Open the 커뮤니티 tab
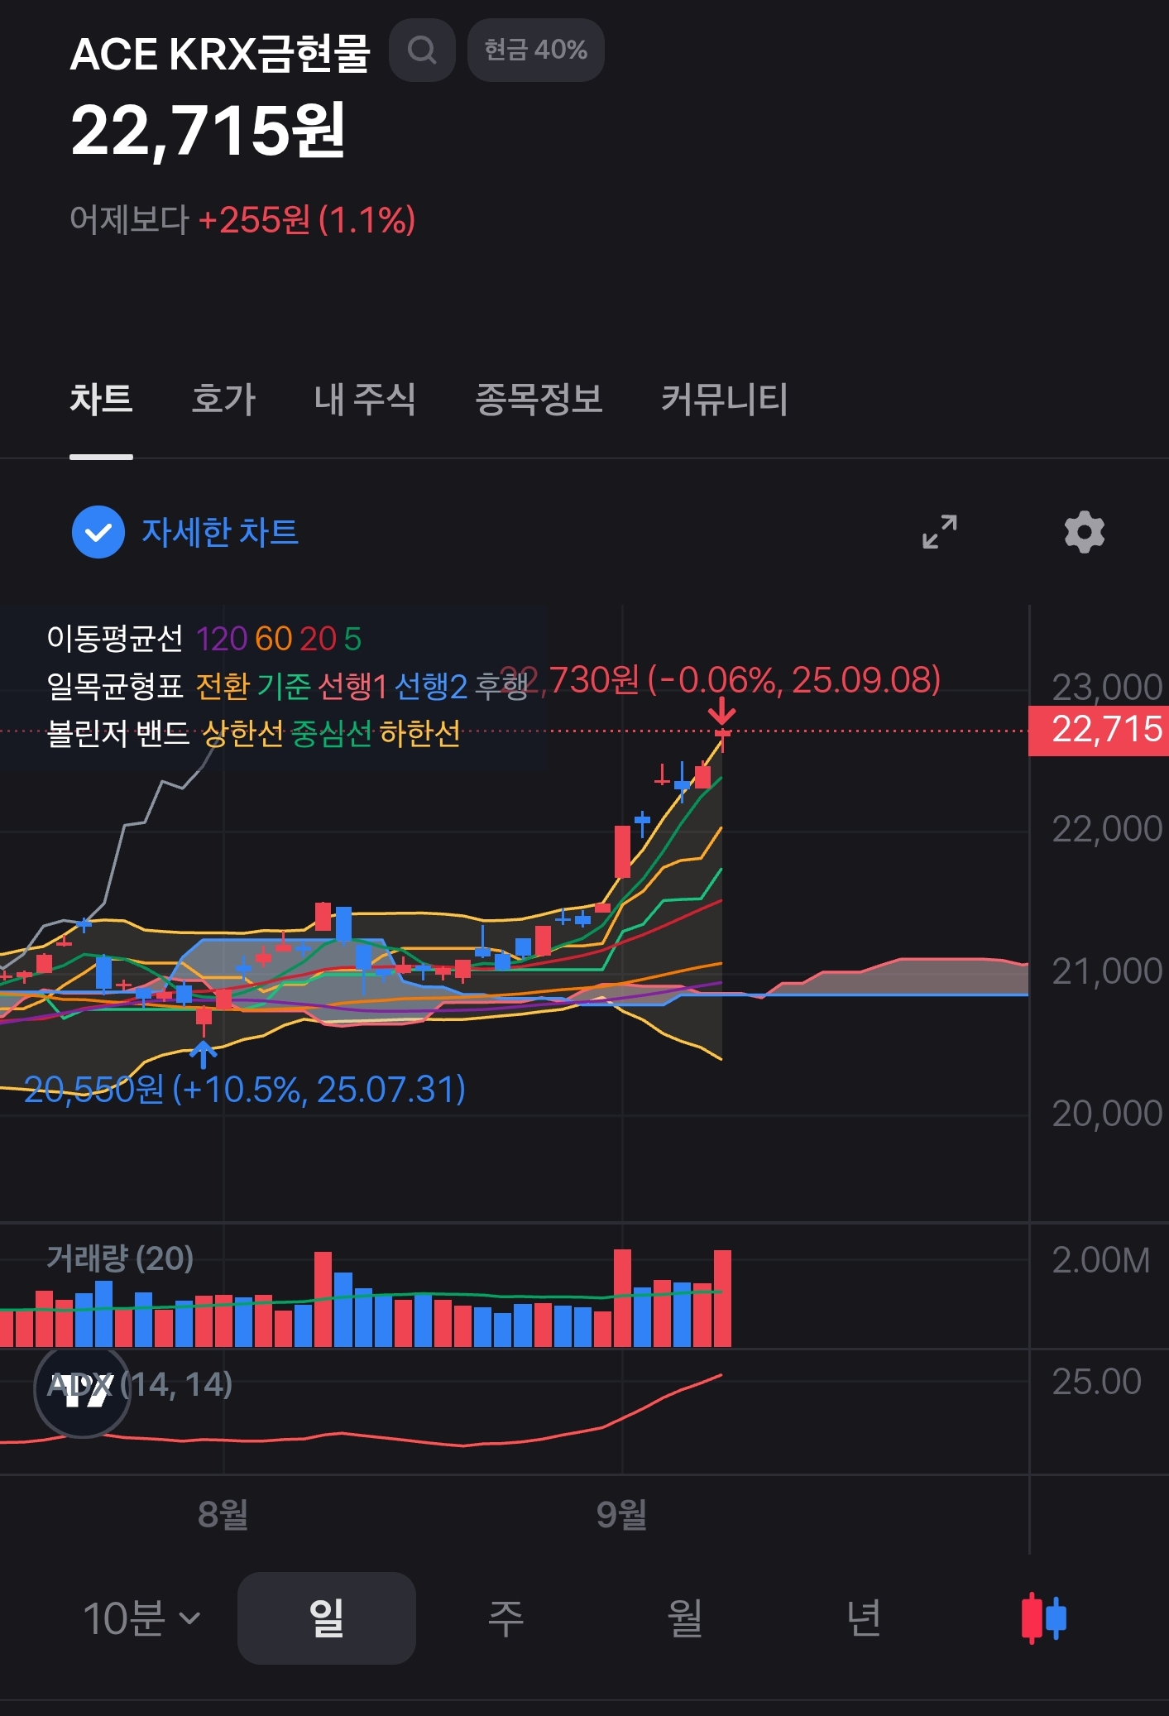Screen dimensions: 1169x1716 724,400
